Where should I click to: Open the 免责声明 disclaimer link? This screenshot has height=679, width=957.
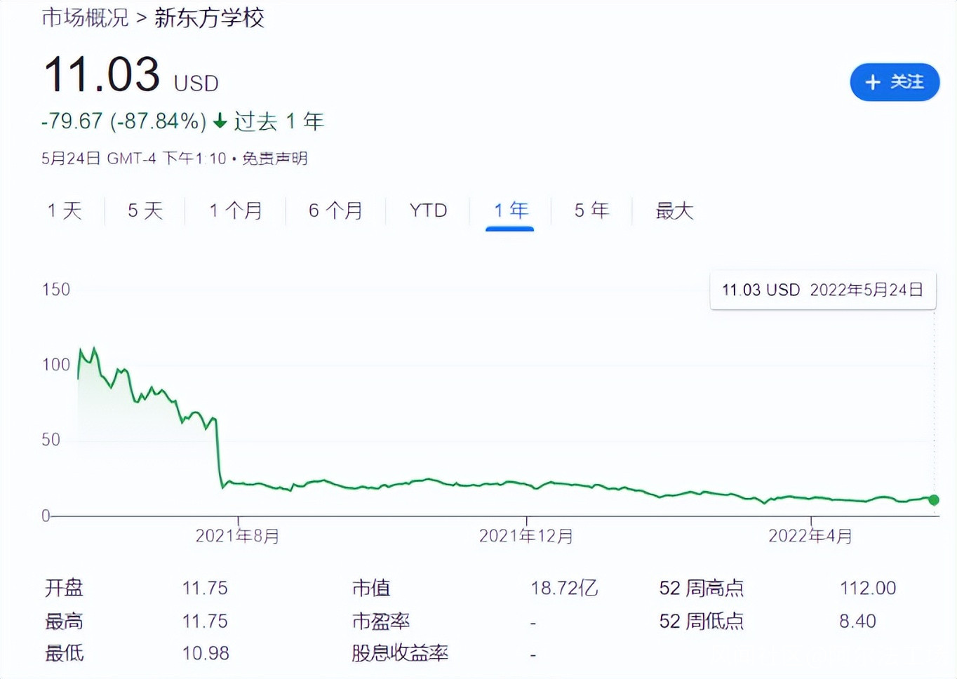point(275,159)
